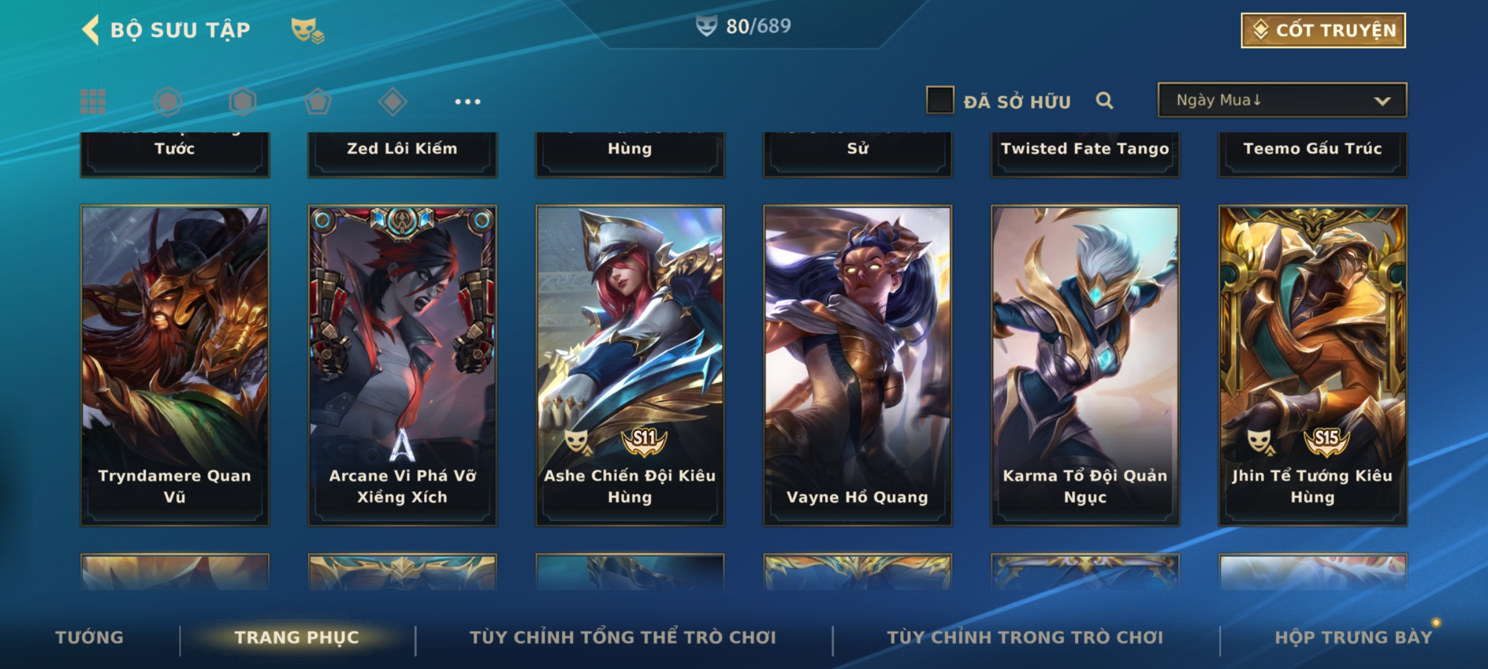Toggle the Đã Sở Hữu checkbox
Image resolution: width=1488 pixels, height=669 pixels.
(x=940, y=100)
